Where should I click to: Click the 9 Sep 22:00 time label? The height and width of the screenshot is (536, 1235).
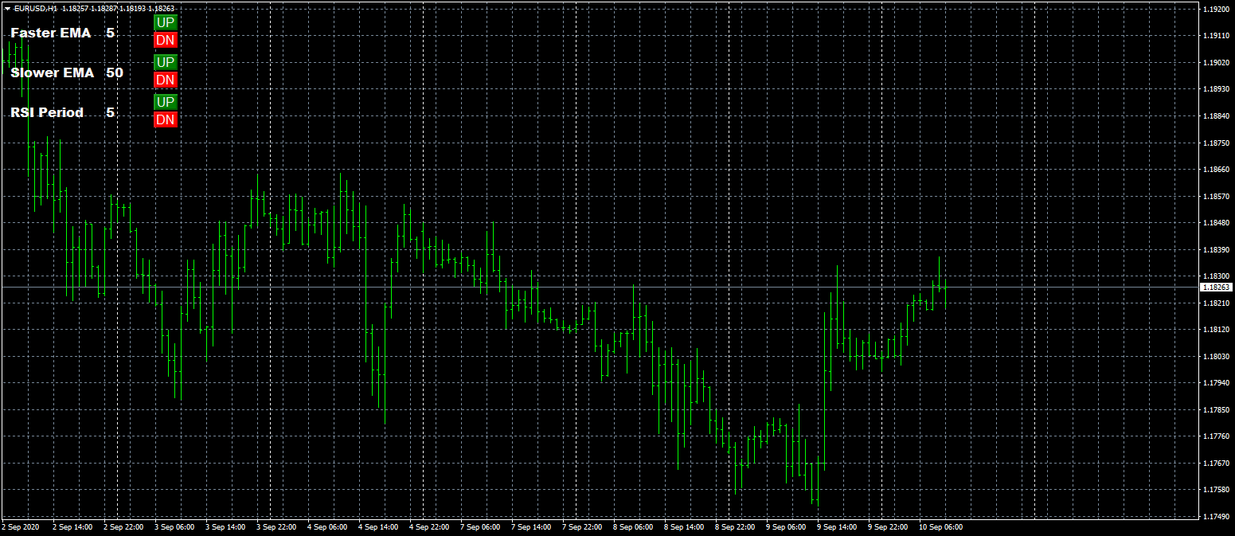pyautogui.click(x=887, y=526)
